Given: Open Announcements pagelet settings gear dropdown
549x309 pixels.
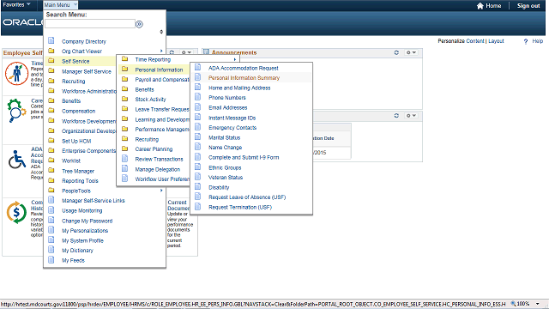Looking at the screenshot, I should pos(411,52).
